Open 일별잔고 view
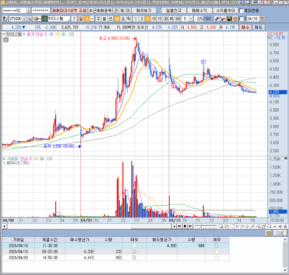The height and width of the screenshot is (275, 289). 174,10
